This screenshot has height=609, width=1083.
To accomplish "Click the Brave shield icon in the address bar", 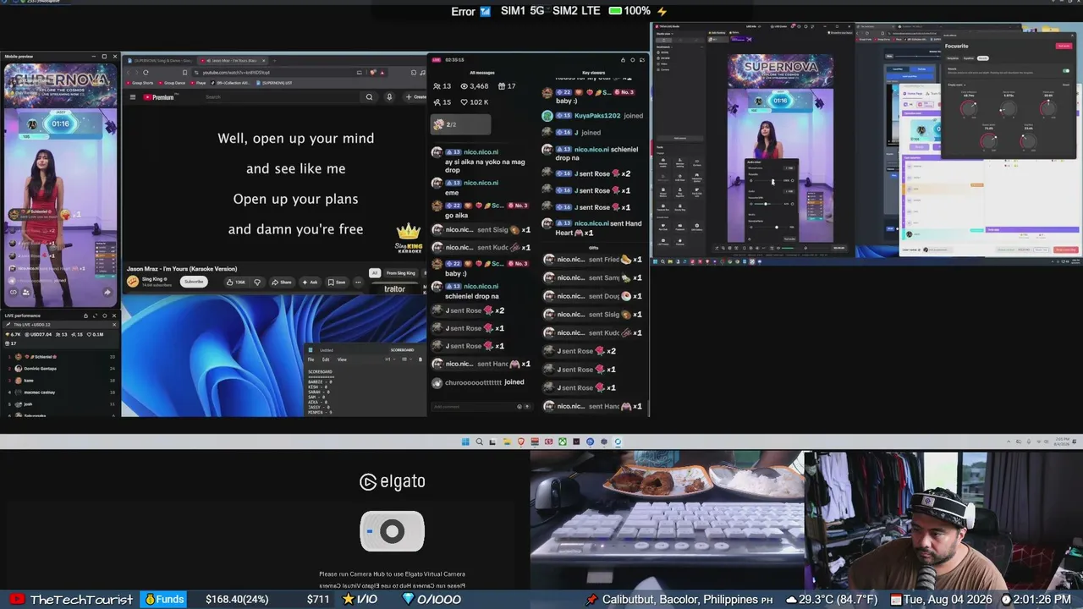I will (373, 72).
